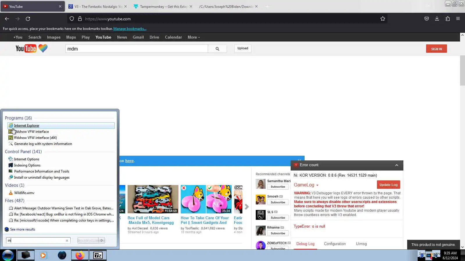Click the Upload button
Viewport: 465px width, 261px height.
coord(243,48)
